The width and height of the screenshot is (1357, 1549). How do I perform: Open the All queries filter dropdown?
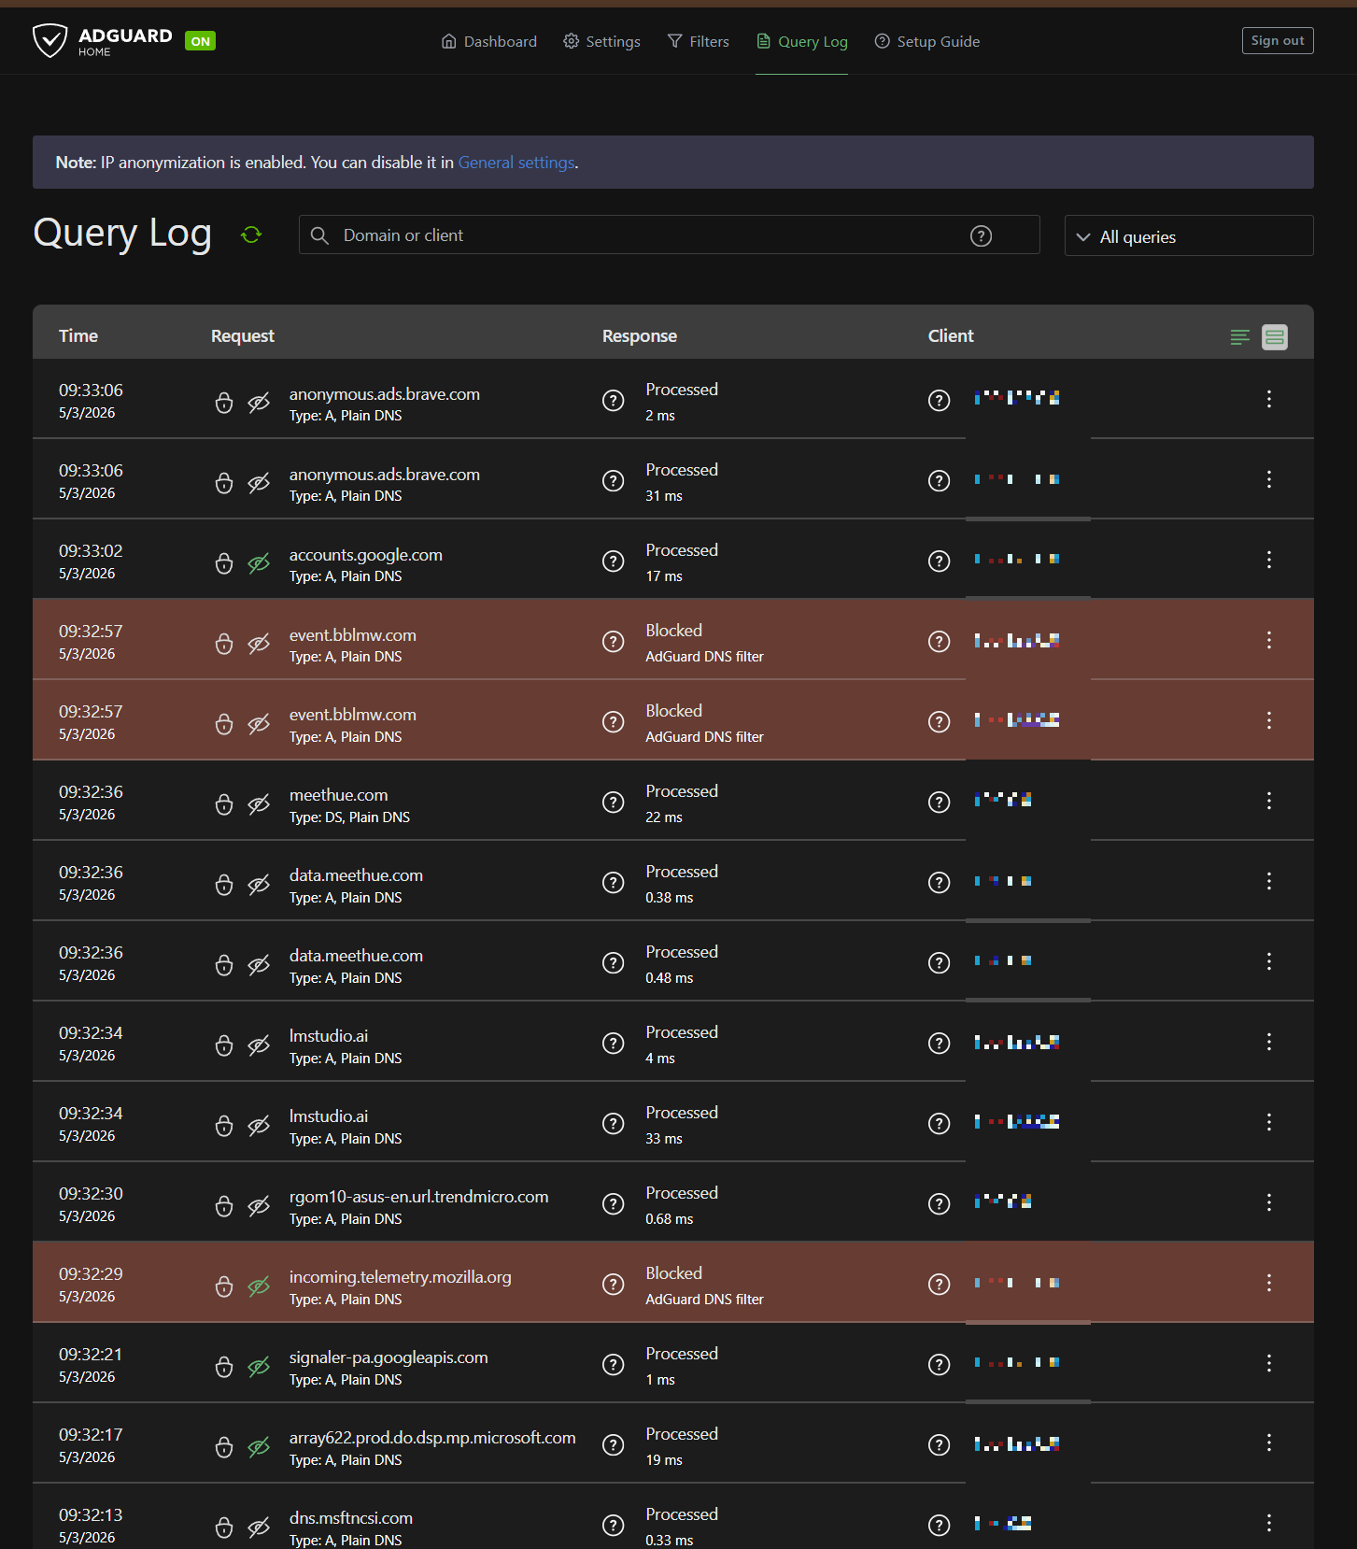tap(1189, 235)
